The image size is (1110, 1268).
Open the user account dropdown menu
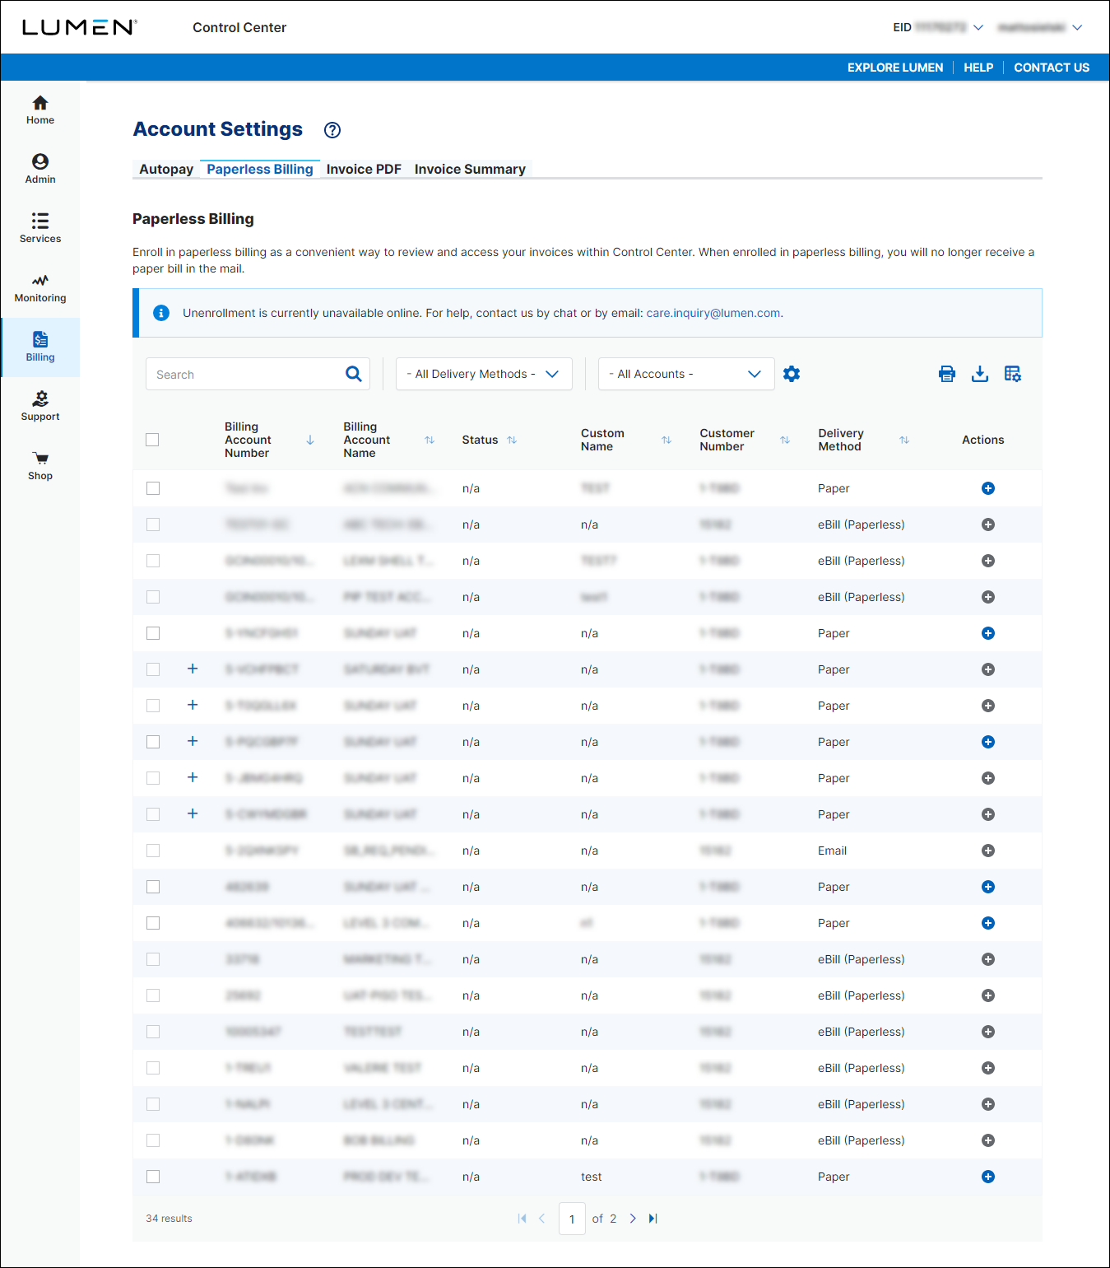(x=1077, y=27)
